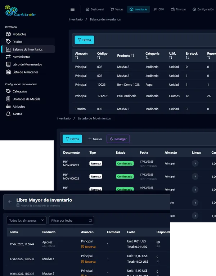
Task: Click Inventario breadcrumb above Balance de inventarios
Action: click(76, 19)
